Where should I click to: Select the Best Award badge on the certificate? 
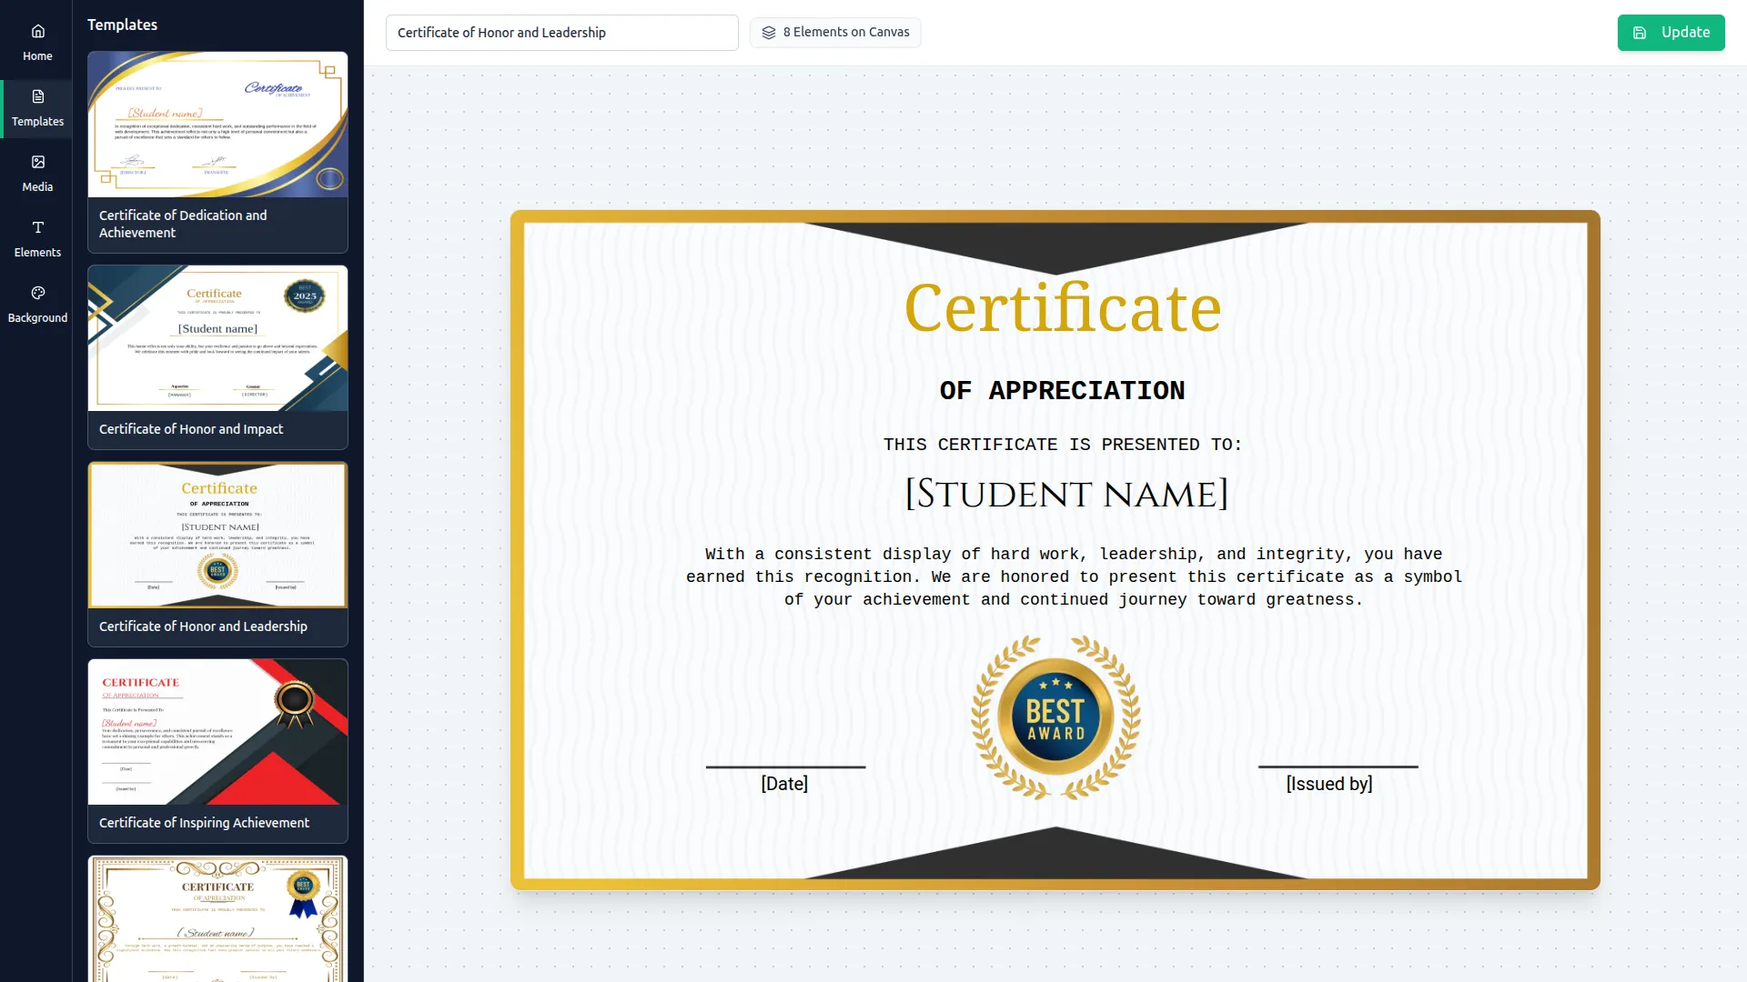coord(1055,716)
